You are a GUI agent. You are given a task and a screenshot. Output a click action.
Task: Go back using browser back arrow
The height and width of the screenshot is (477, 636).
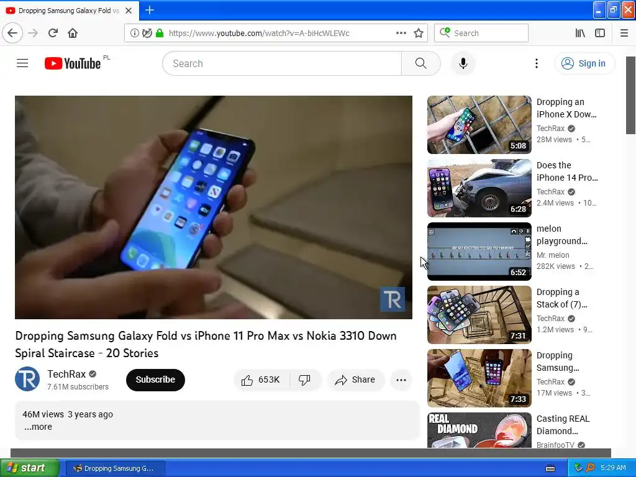tap(12, 33)
